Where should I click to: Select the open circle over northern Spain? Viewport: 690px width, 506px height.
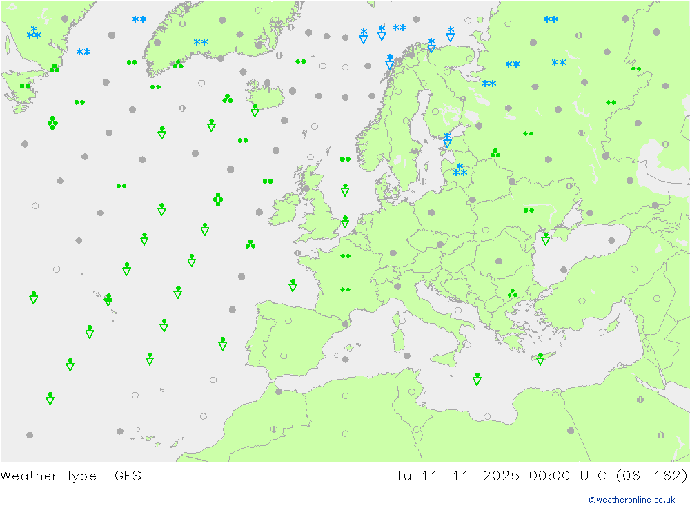pos(288,320)
